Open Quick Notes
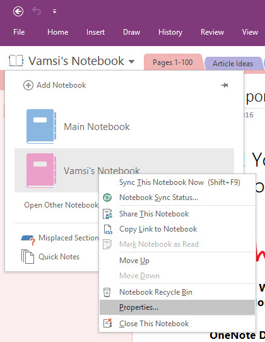 pos(59,257)
